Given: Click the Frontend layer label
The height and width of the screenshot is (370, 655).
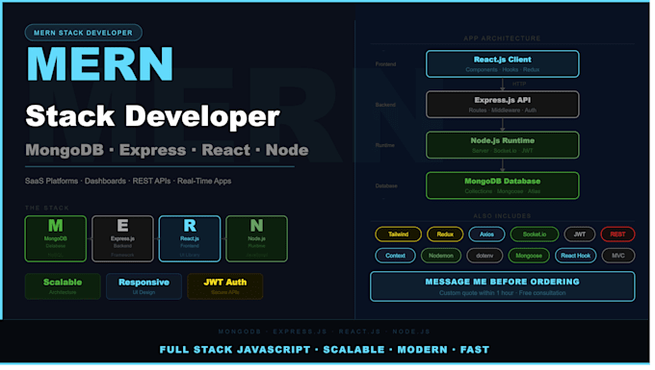Looking at the screenshot, I should coord(385,64).
